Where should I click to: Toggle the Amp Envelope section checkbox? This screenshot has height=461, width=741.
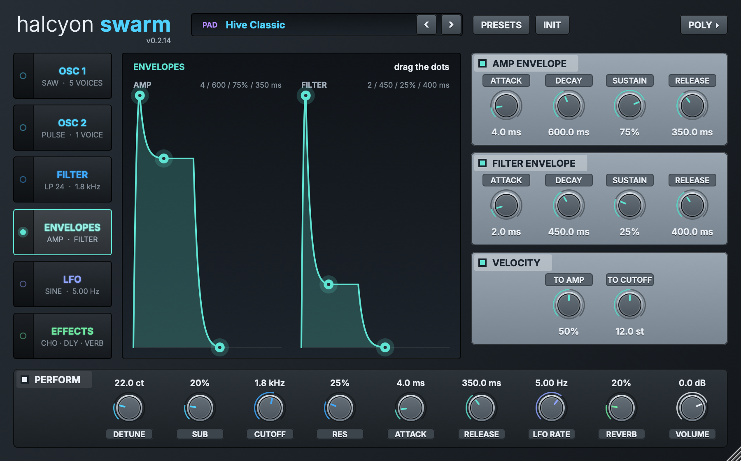(x=482, y=63)
